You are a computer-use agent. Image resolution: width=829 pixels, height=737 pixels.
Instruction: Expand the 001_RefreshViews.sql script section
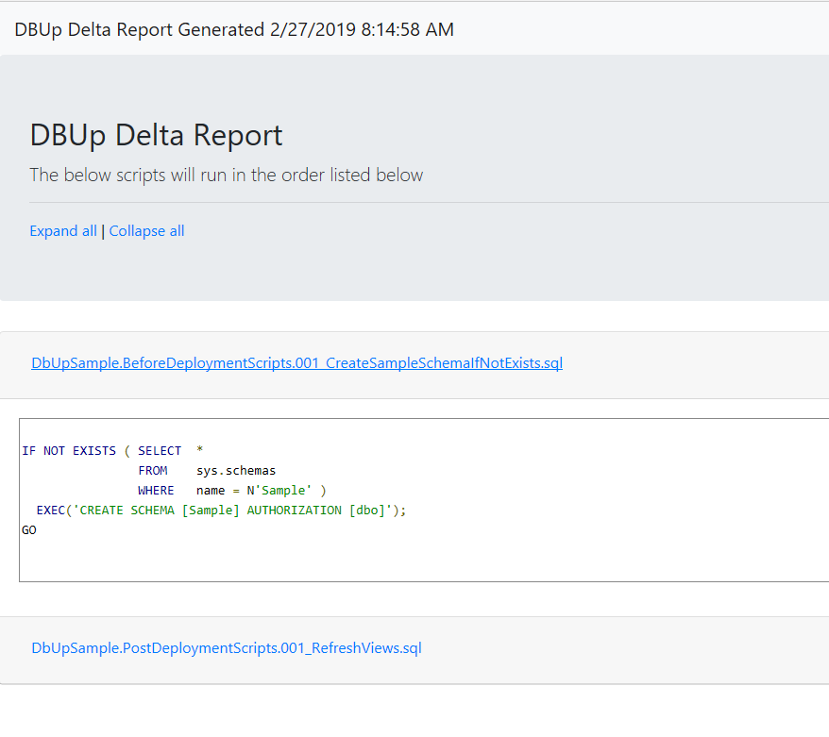[226, 648]
